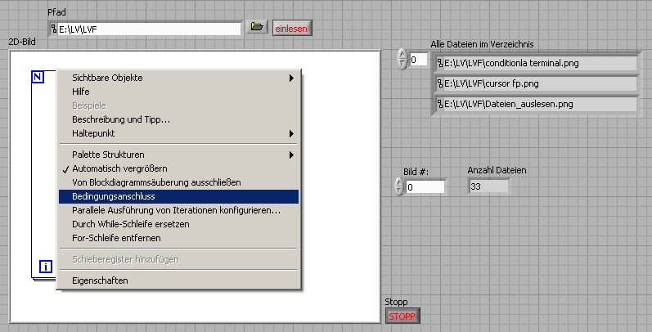
Task: Click path glyph of conditionla terminal.png entry
Action: point(440,63)
